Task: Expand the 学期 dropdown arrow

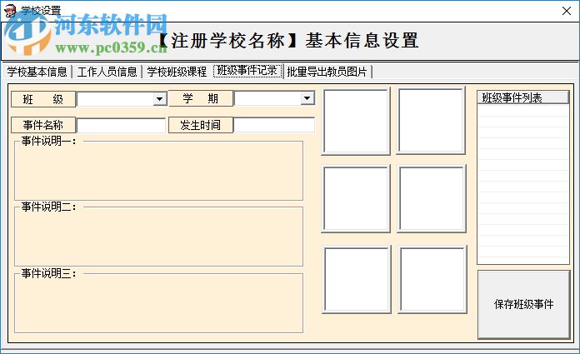Action: point(307,98)
